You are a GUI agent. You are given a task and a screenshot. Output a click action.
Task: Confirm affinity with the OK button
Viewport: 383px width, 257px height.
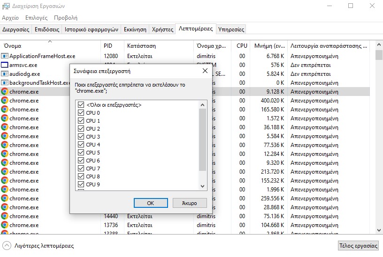point(151,203)
